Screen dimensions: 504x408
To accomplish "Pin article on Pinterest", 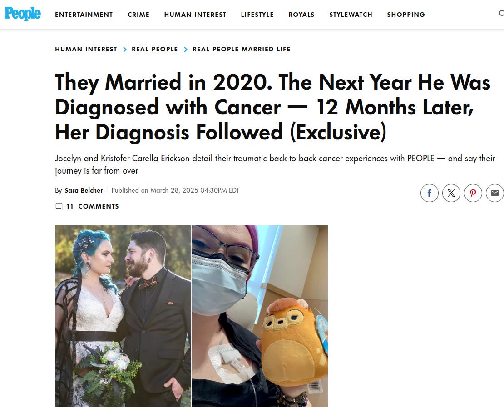I will (473, 193).
